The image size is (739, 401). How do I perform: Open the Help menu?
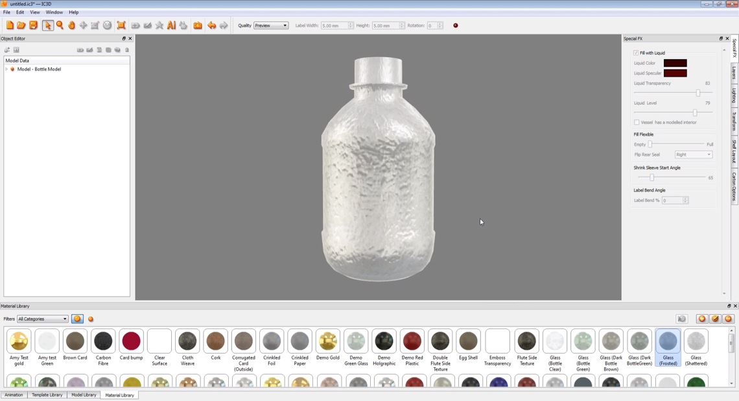(74, 12)
